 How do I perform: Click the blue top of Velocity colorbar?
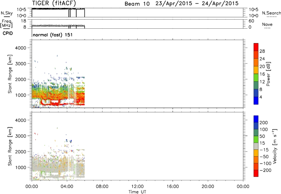coord(256,119)
